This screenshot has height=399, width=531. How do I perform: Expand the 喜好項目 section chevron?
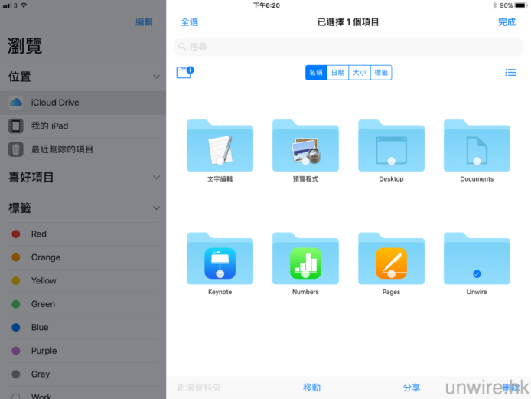tap(156, 178)
